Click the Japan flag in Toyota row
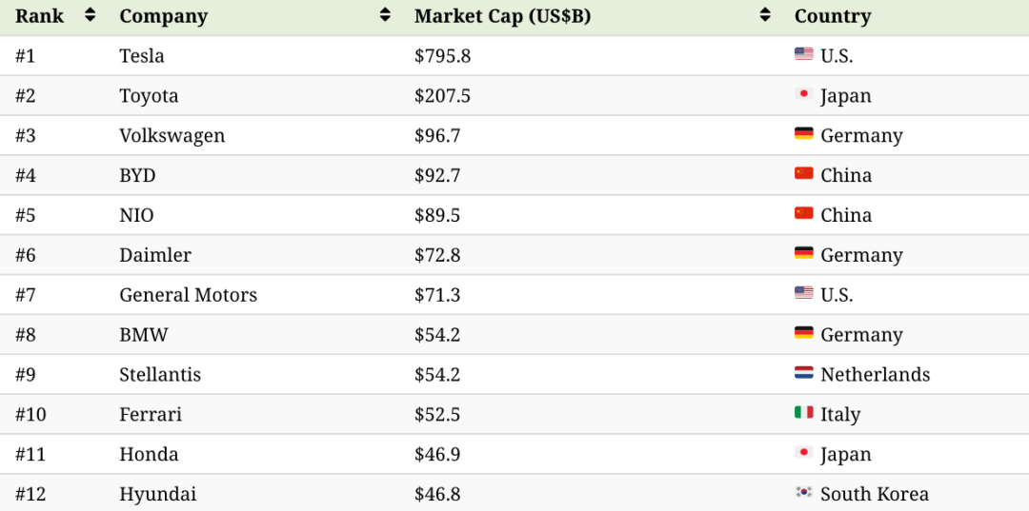Viewport: 1029px width, 511px height. (x=803, y=94)
